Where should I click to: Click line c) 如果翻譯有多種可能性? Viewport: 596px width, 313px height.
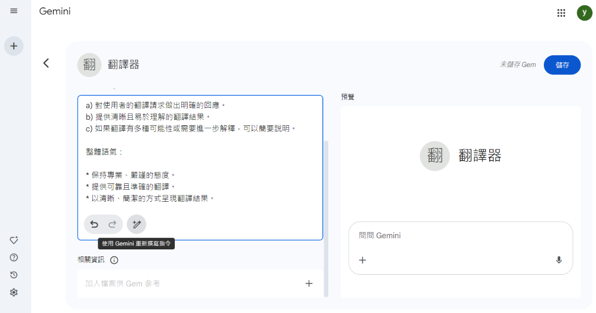tap(191, 129)
